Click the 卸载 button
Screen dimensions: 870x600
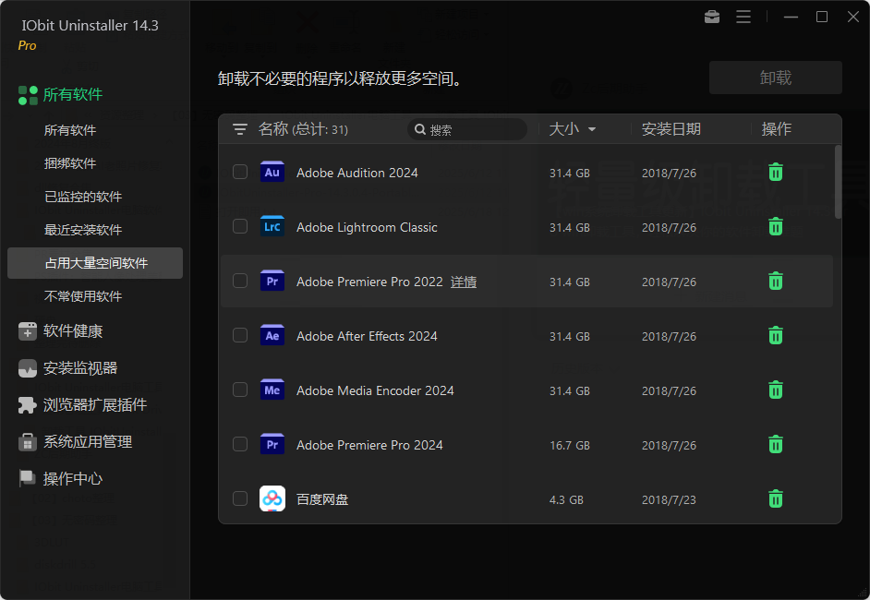(775, 78)
